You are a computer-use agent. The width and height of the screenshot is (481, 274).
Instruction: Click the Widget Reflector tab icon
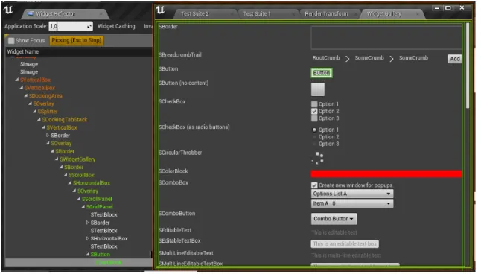pos(31,14)
